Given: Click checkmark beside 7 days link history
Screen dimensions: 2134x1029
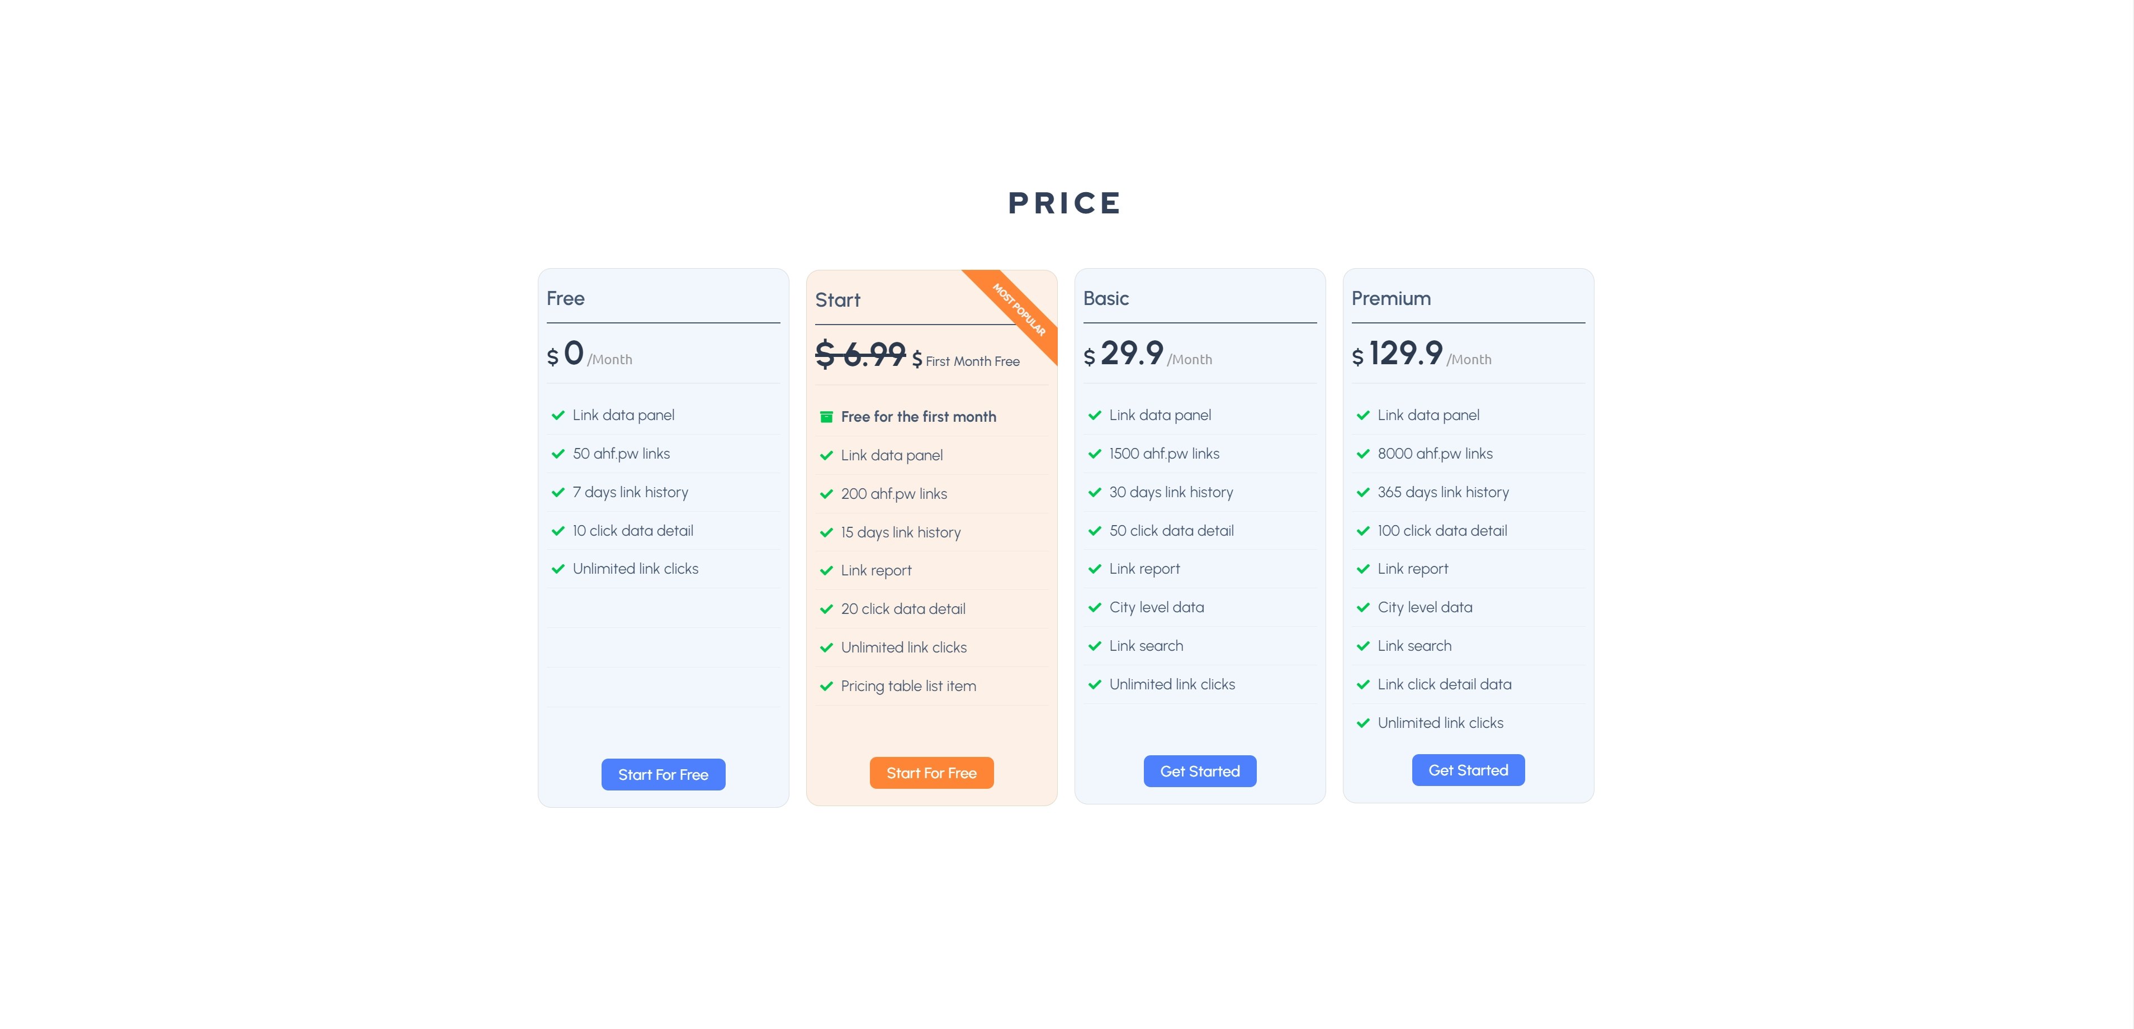Looking at the screenshot, I should click(x=557, y=493).
